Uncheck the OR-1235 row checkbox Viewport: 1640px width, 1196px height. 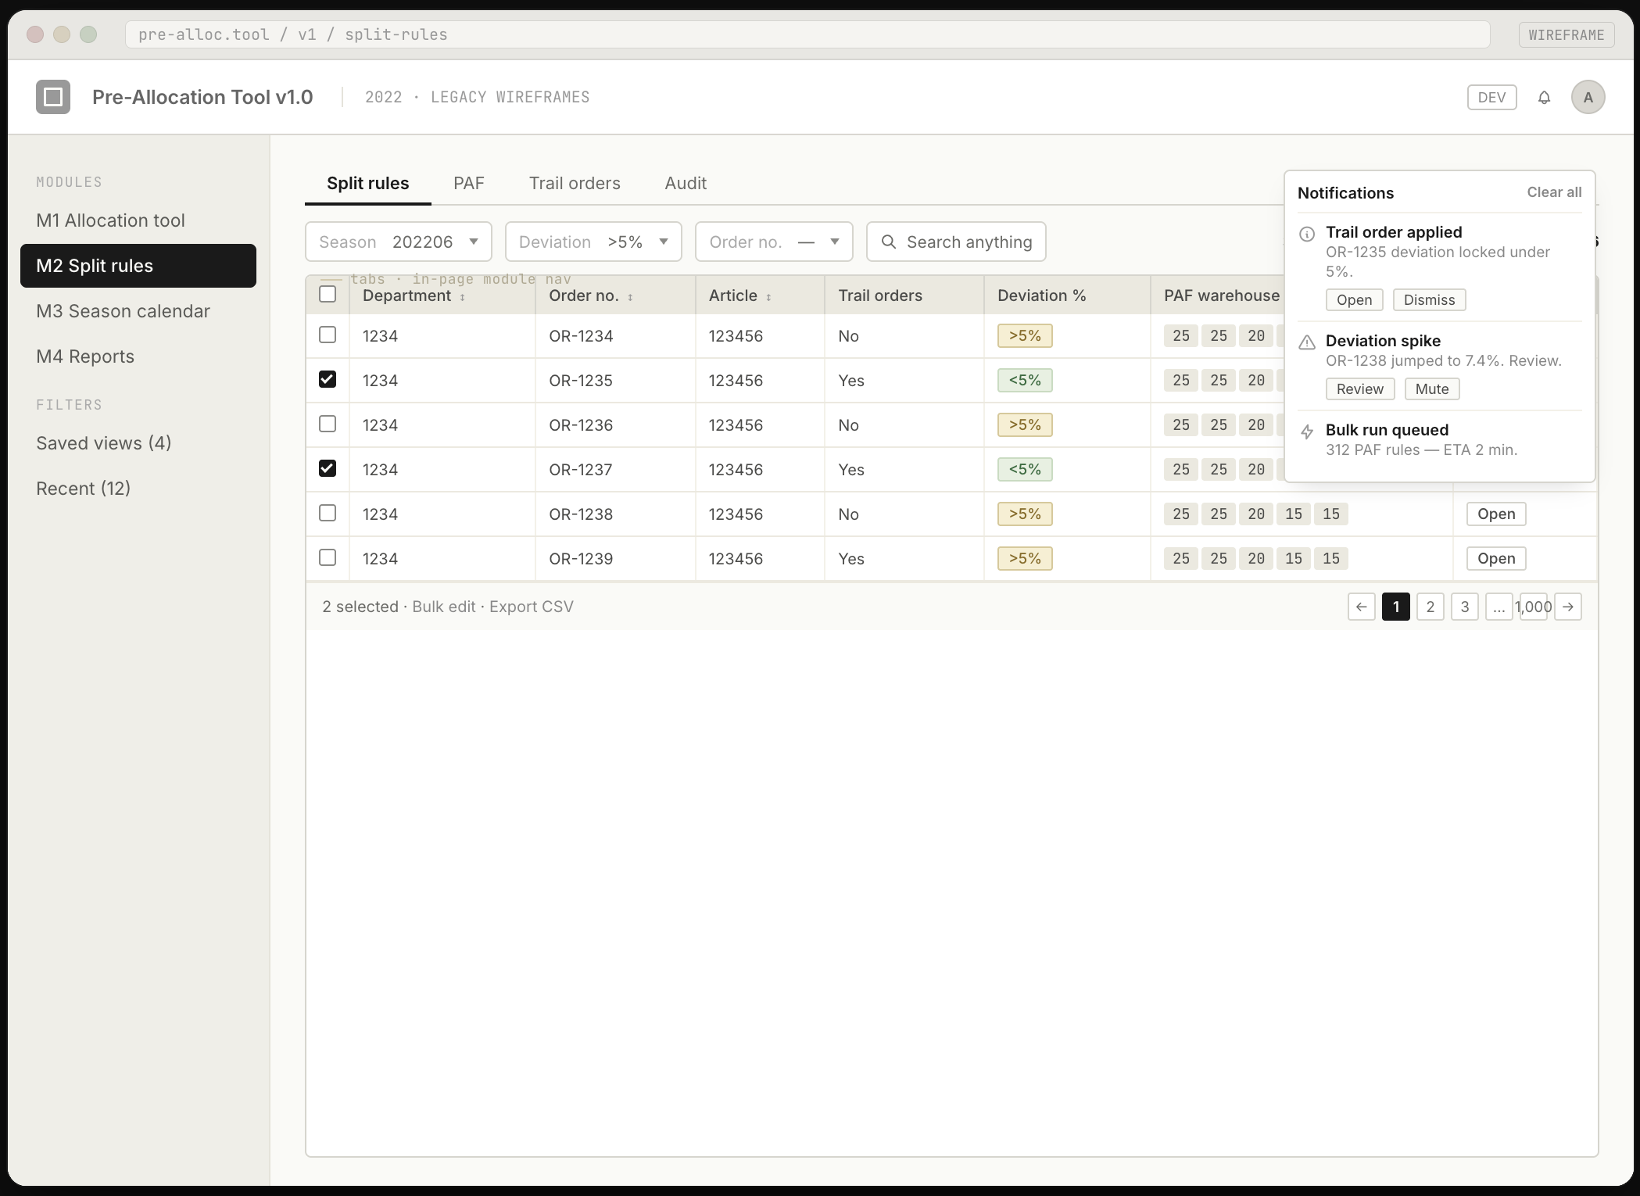point(328,379)
